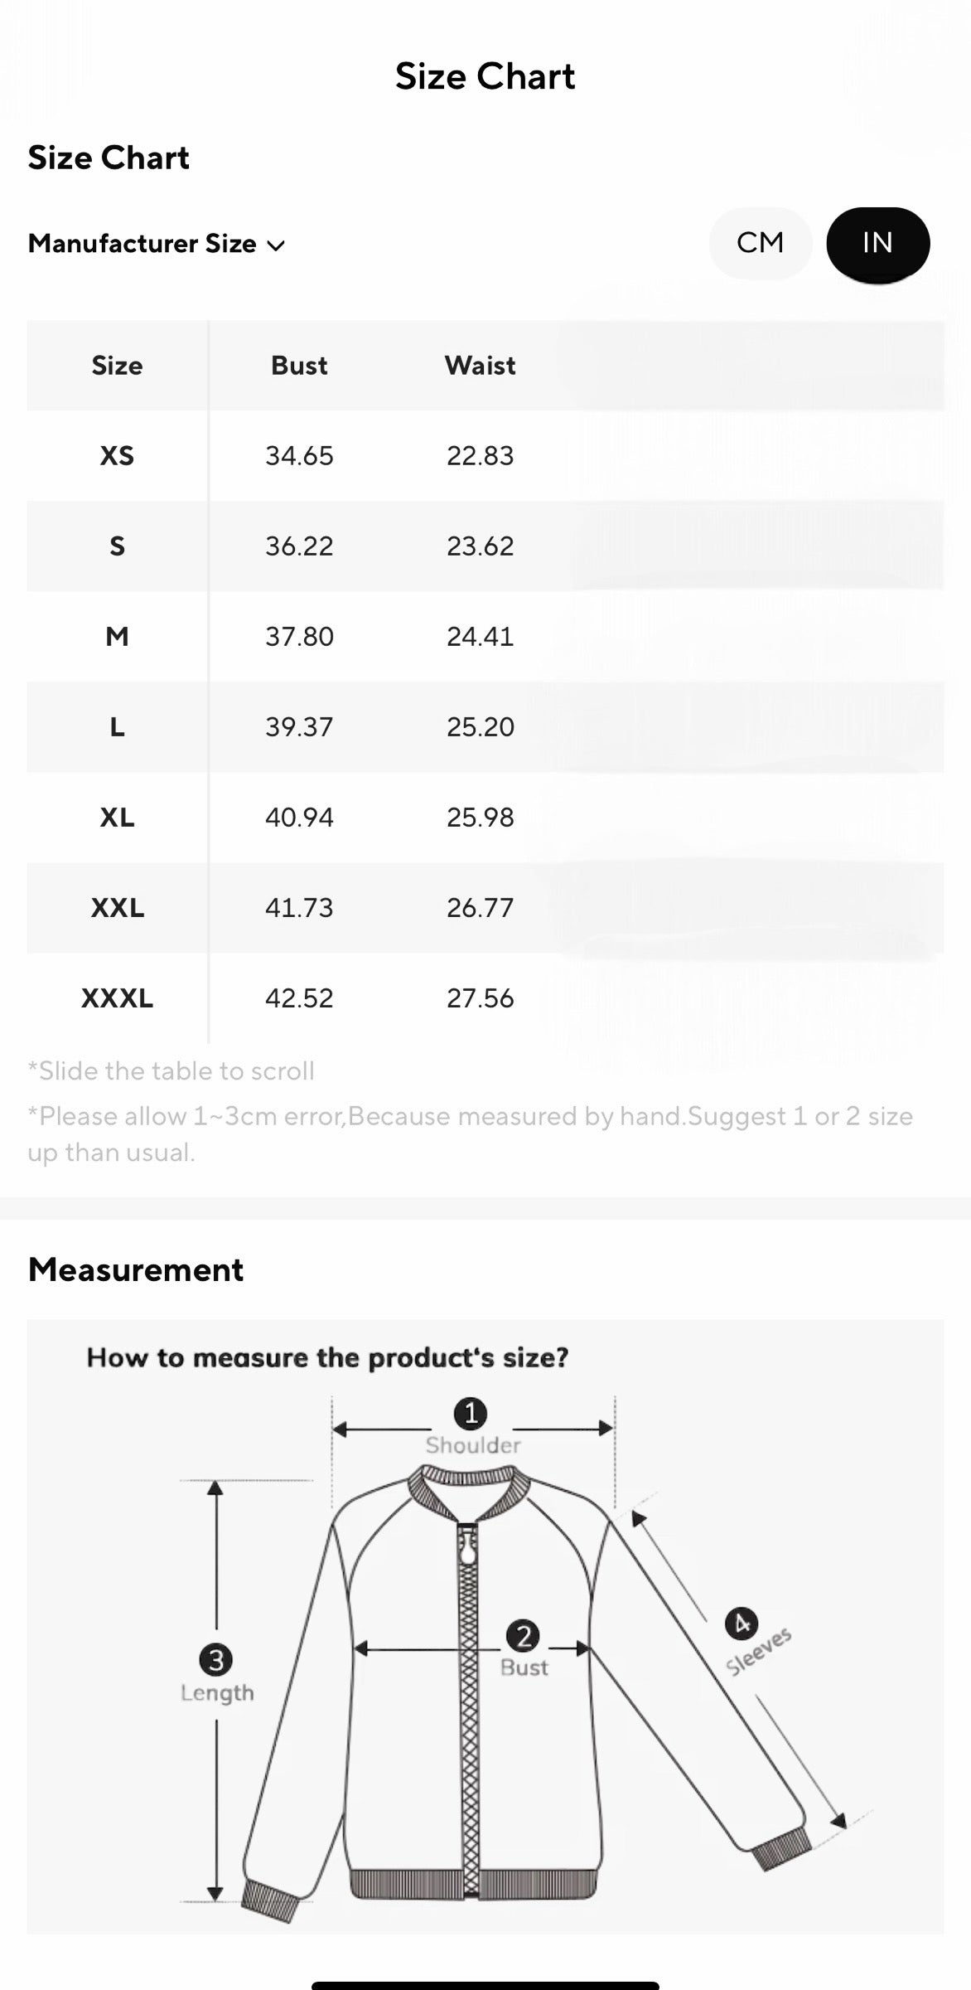This screenshot has width=971, height=1990.
Task: Click the L waist value 25.20
Action: pos(480,727)
